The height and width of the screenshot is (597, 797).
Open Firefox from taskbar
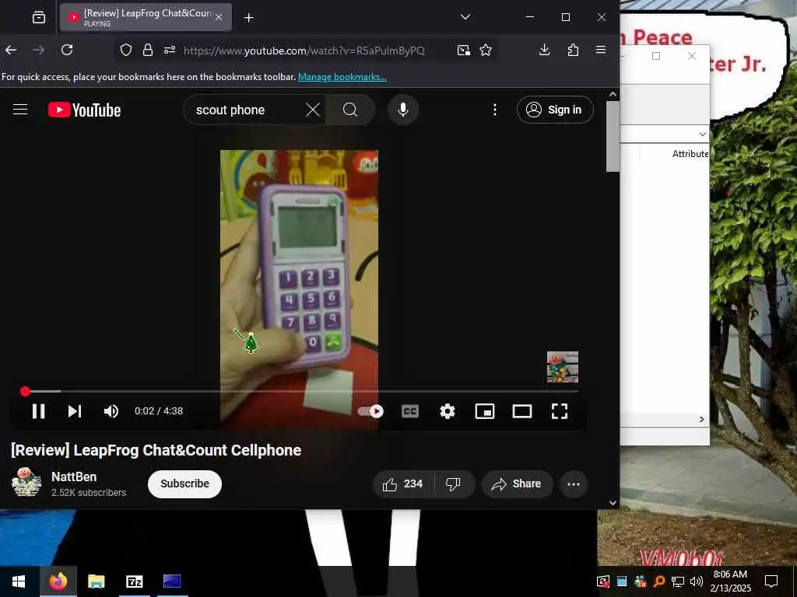coord(58,581)
